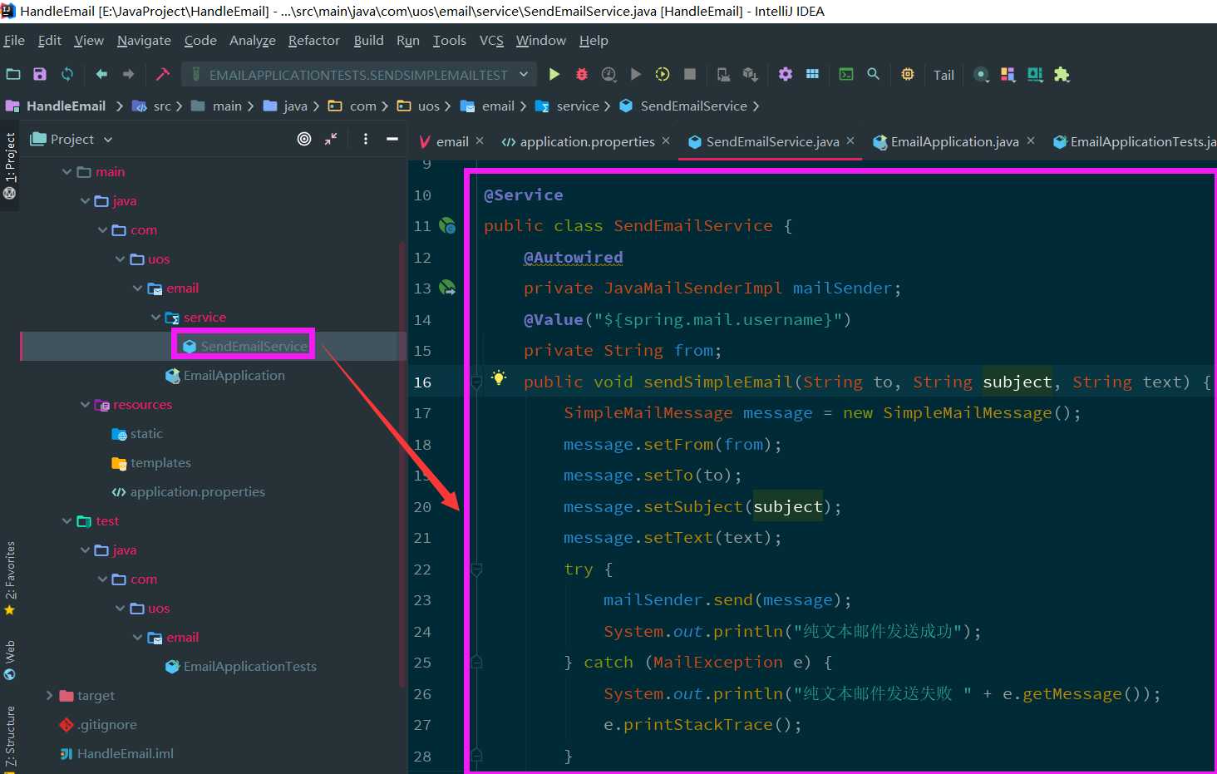This screenshot has width=1217, height=774.
Task: Collapse the java folder under main
Action: click(85, 200)
